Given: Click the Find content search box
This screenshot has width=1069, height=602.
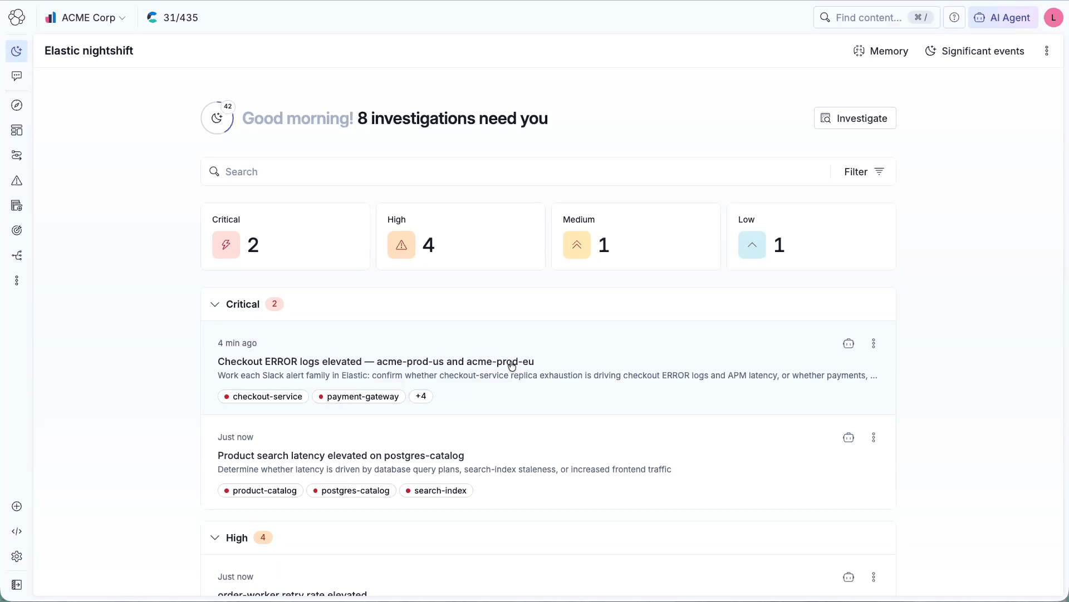Looking at the screenshot, I should click(x=876, y=17).
